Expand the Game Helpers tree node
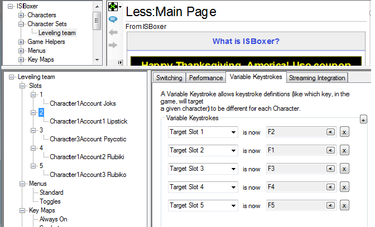The height and width of the screenshot is (227, 375). [21, 42]
